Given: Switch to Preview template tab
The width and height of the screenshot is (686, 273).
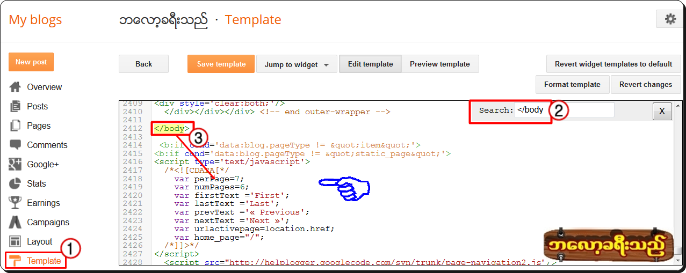Looking at the screenshot, I should click(440, 64).
